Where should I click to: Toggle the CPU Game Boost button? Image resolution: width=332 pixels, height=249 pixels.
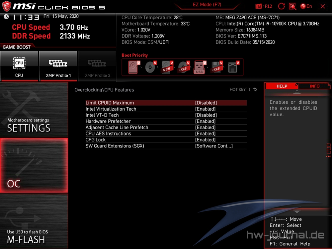[x=19, y=66]
